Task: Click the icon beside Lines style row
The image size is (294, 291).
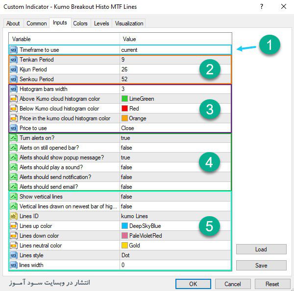Action: click(14, 255)
